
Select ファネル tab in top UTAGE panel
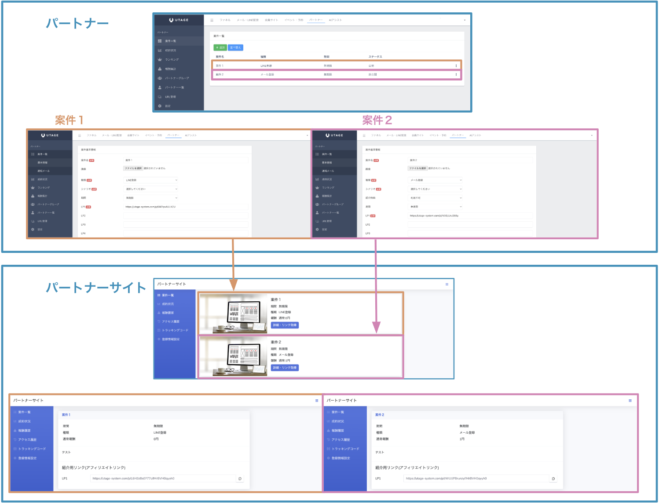pos(225,20)
